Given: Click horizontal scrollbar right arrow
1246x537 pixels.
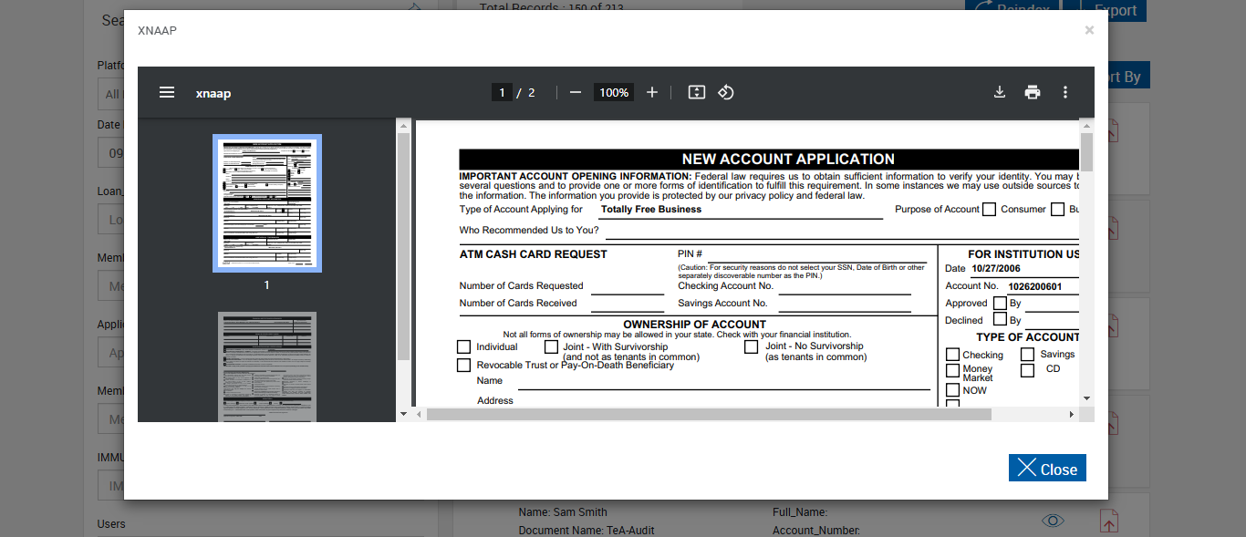Looking at the screenshot, I should [1072, 415].
